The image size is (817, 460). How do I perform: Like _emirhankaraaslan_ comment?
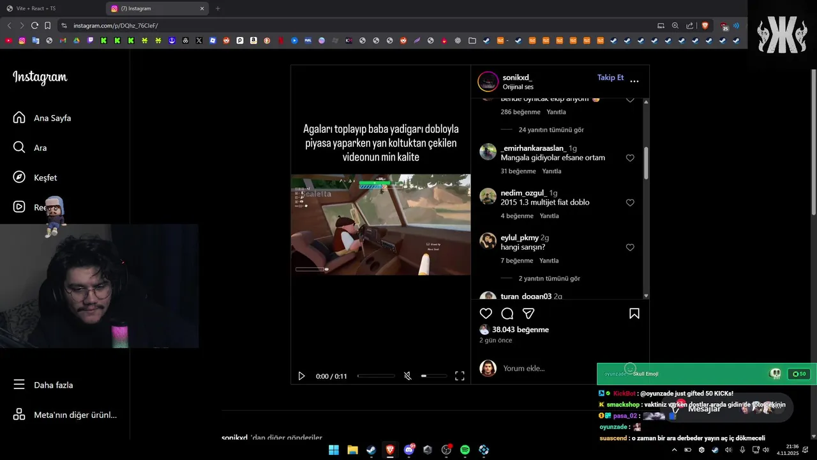[630, 158]
